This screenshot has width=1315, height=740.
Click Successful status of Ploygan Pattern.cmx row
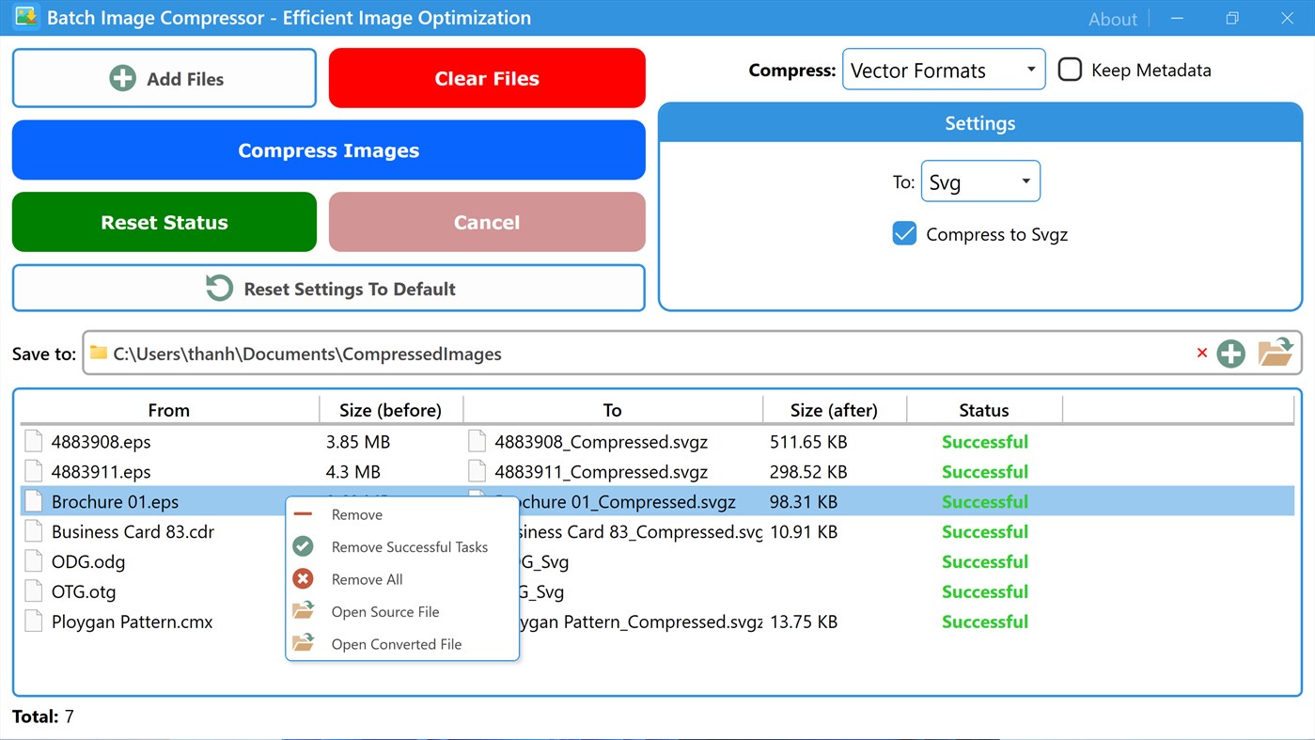point(985,622)
